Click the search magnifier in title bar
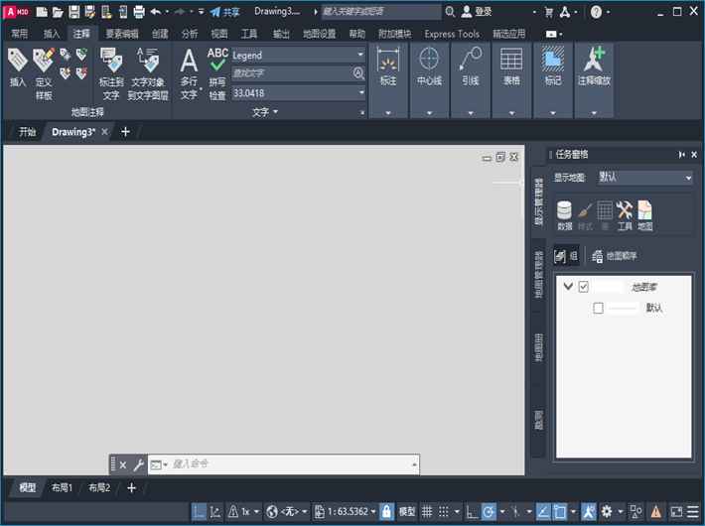Image resolution: width=705 pixels, height=526 pixels. [450, 12]
